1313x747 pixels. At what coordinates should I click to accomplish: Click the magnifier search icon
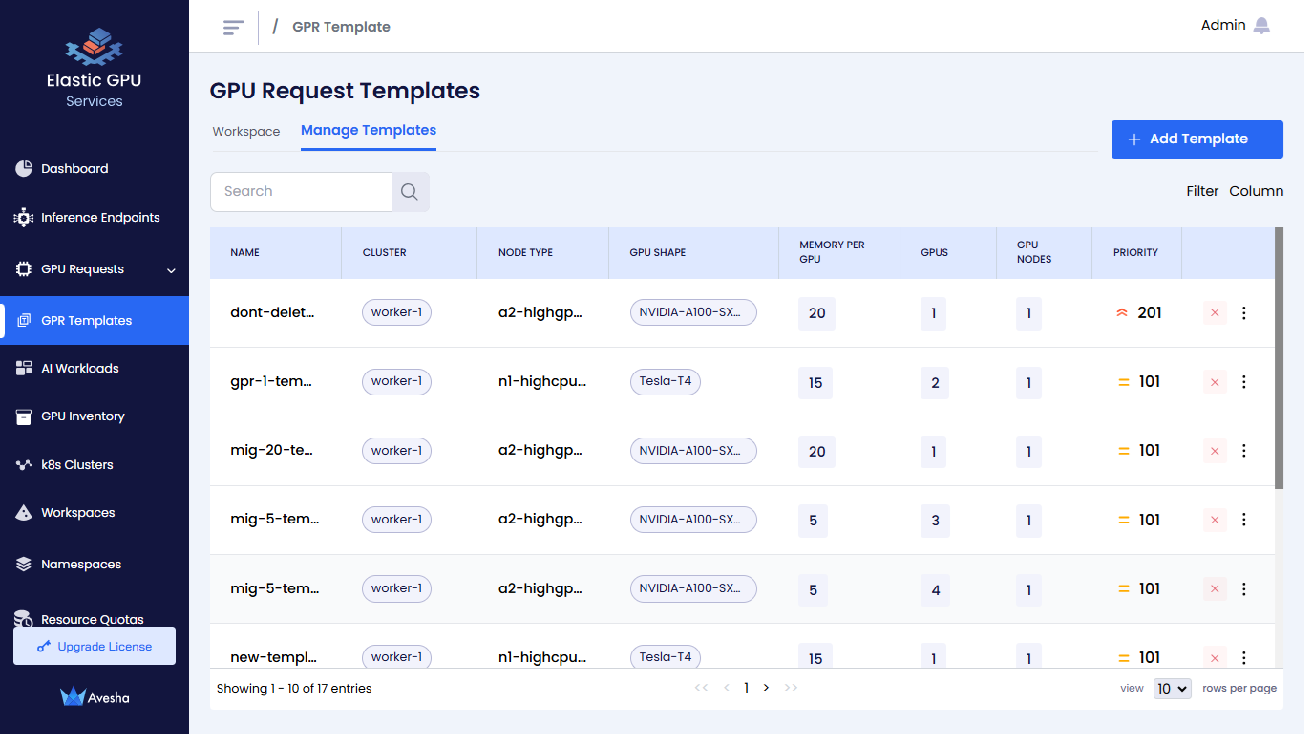[x=410, y=192]
